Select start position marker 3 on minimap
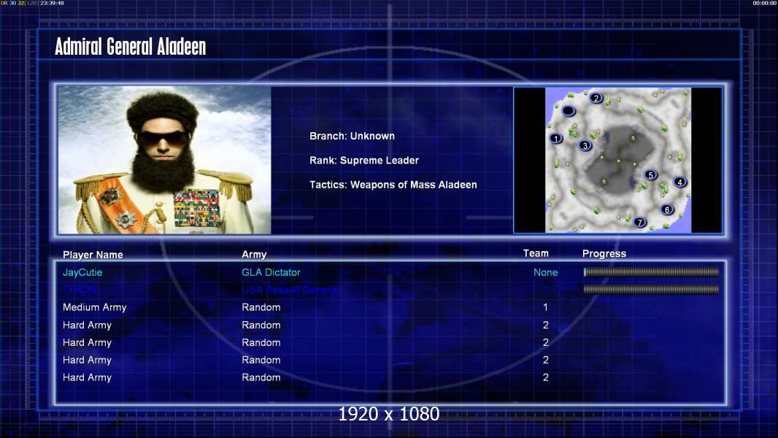The image size is (778, 438). click(x=585, y=145)
